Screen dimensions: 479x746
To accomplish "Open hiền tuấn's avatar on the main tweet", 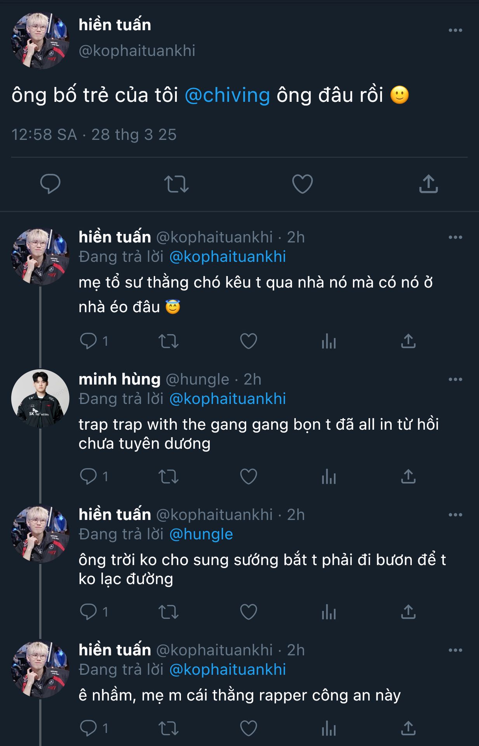I will pos(40,40).
